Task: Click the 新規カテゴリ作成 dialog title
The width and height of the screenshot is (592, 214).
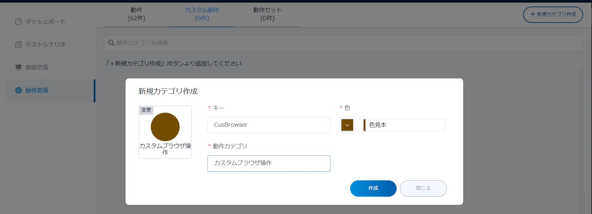Action: click(x=168, y=91)
